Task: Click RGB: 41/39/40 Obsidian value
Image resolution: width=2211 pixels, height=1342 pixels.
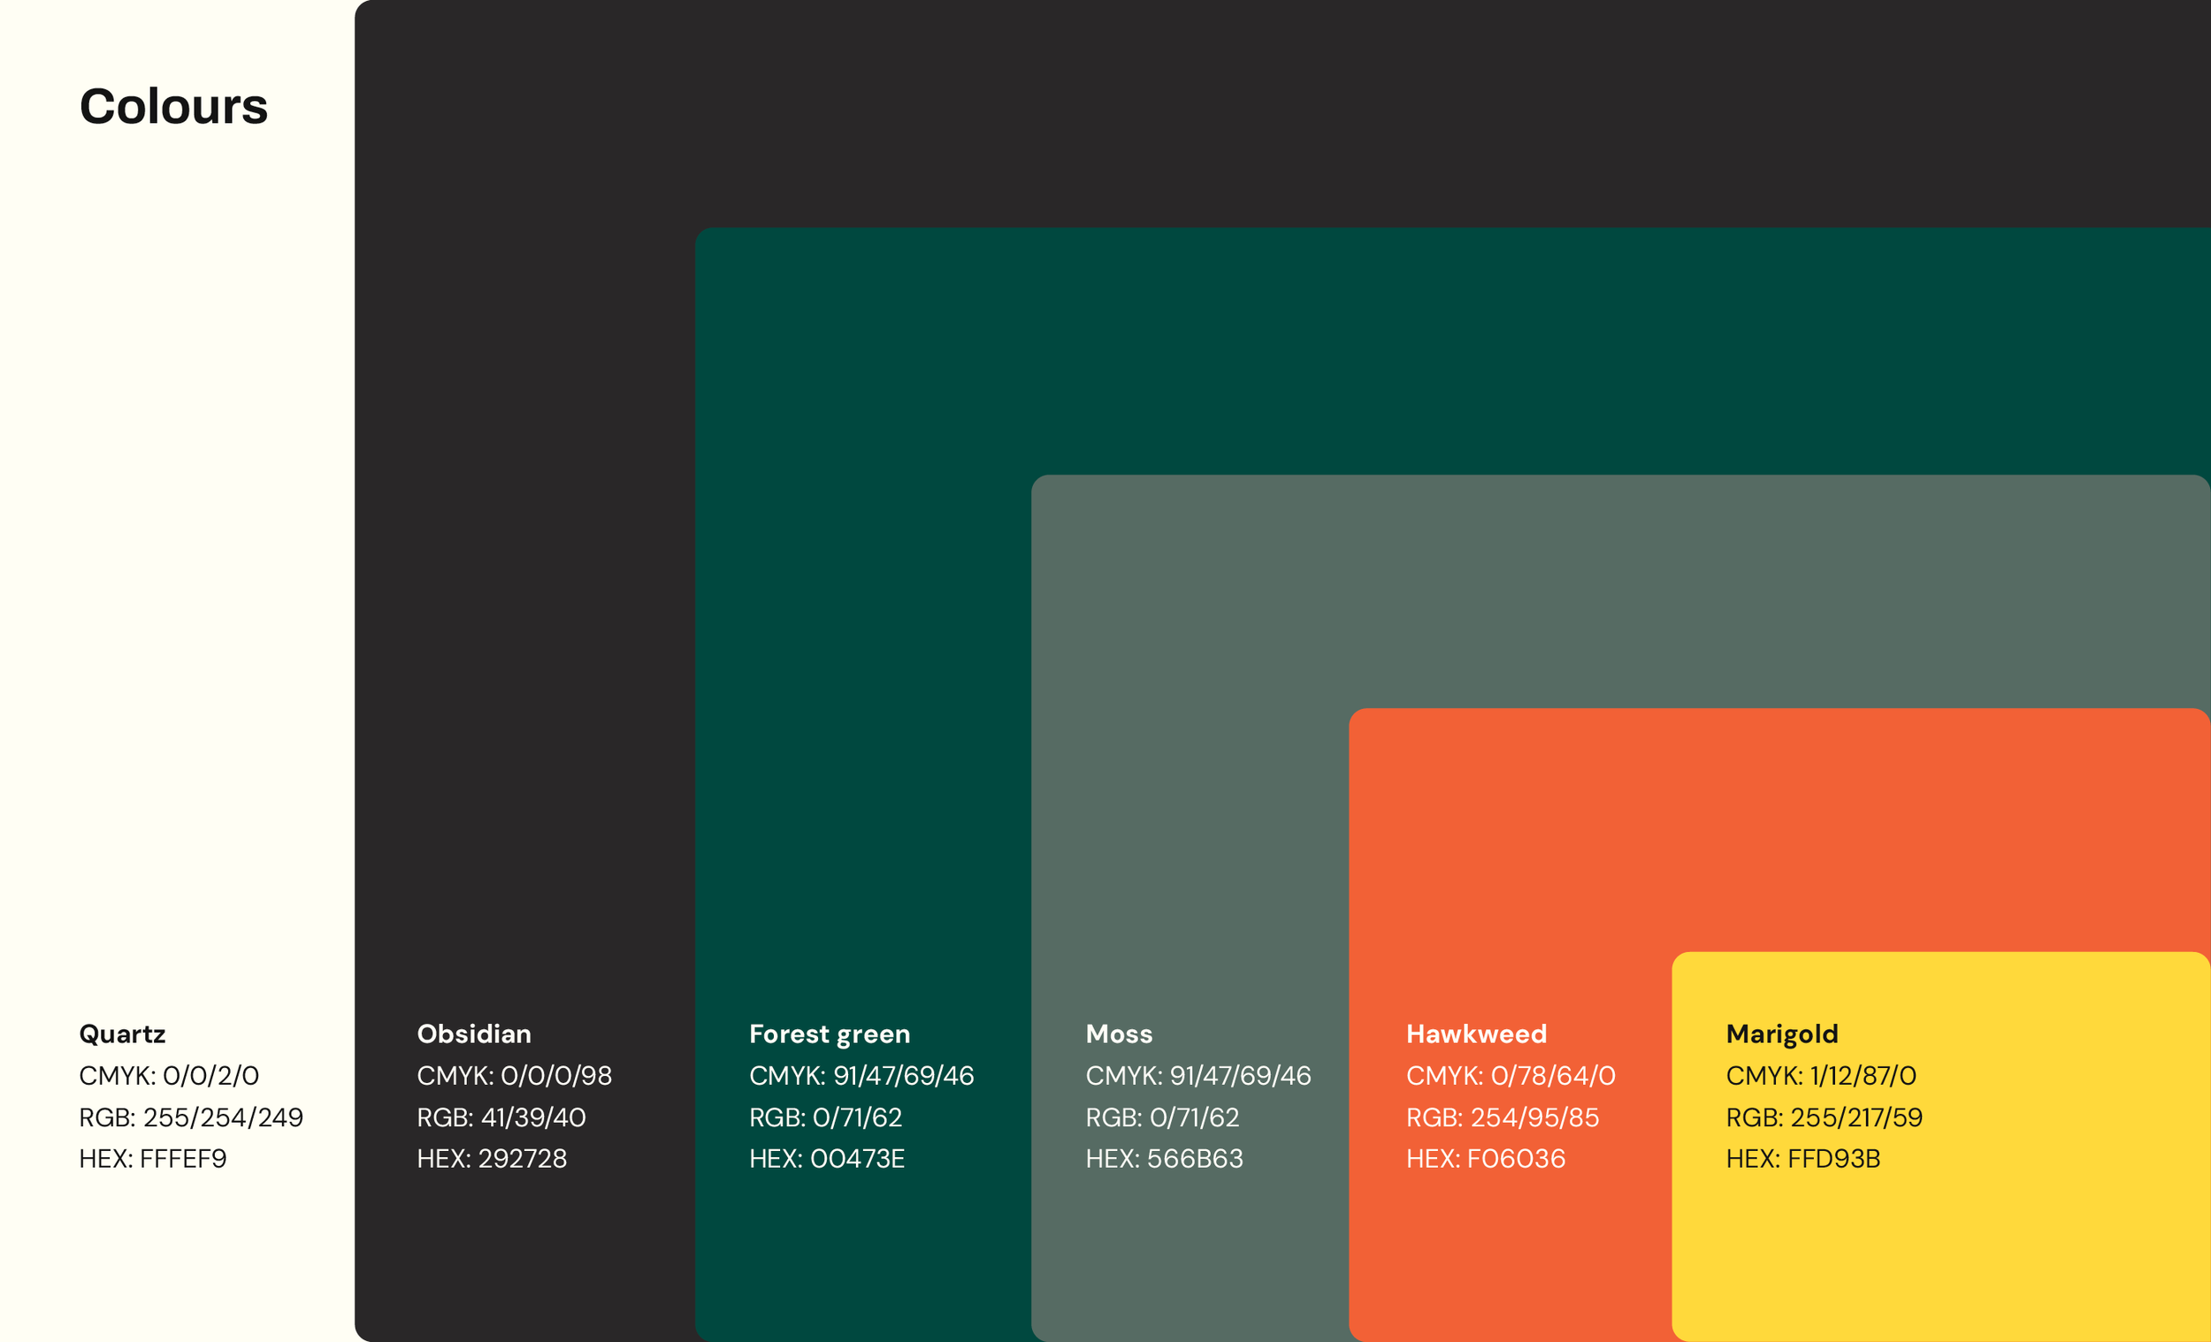Action: (x=501, y=1117)
